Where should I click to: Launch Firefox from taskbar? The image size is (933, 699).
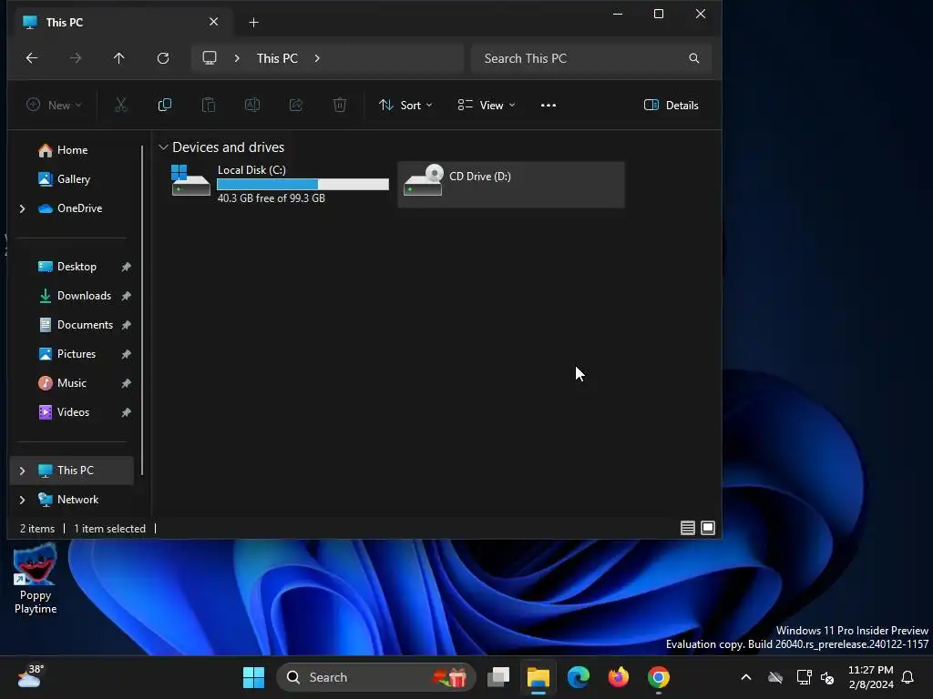tap(619, 677)
